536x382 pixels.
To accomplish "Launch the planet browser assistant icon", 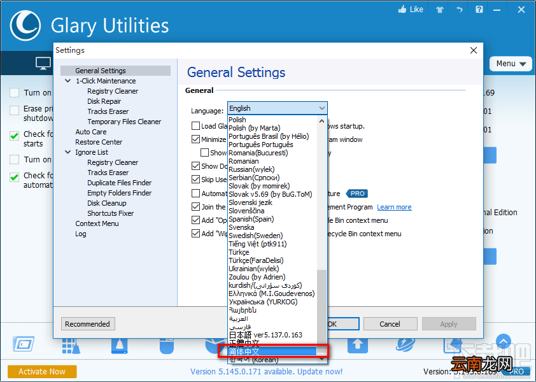I will point(405,344).
